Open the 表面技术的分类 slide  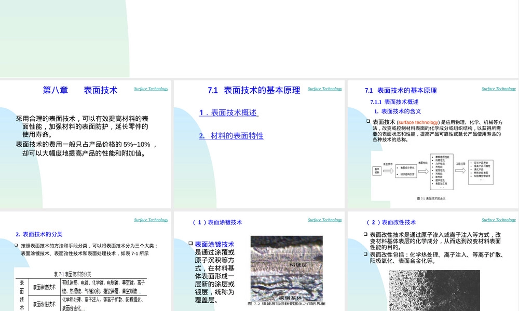(x=86, y=261)
